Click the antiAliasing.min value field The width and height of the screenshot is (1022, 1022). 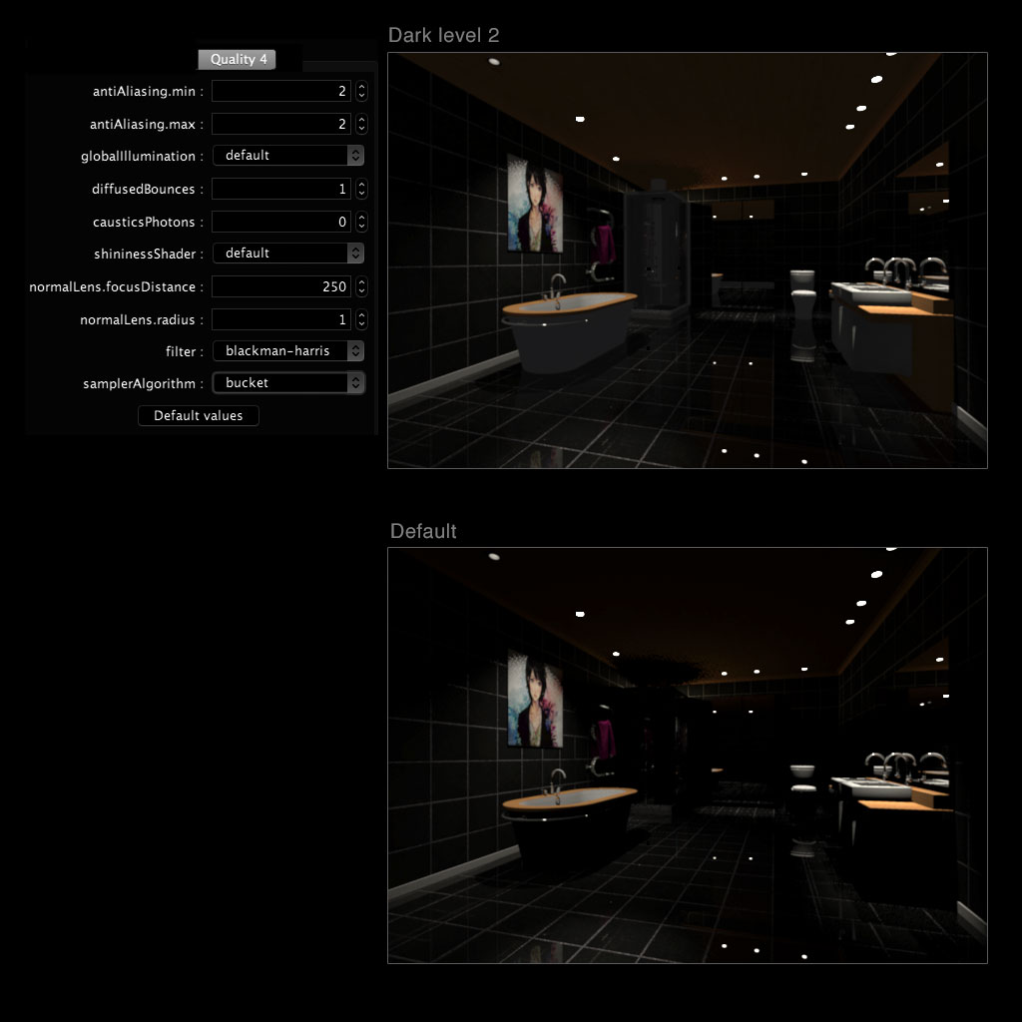(x=280, y=91)
